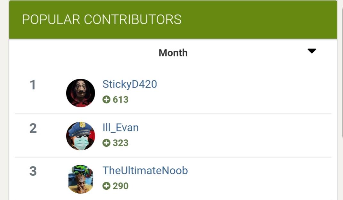Screen dimensions: 343x200
Task: Visit Ill_Evan profile link
Action: pyautogui.click(x=120, y=128)
